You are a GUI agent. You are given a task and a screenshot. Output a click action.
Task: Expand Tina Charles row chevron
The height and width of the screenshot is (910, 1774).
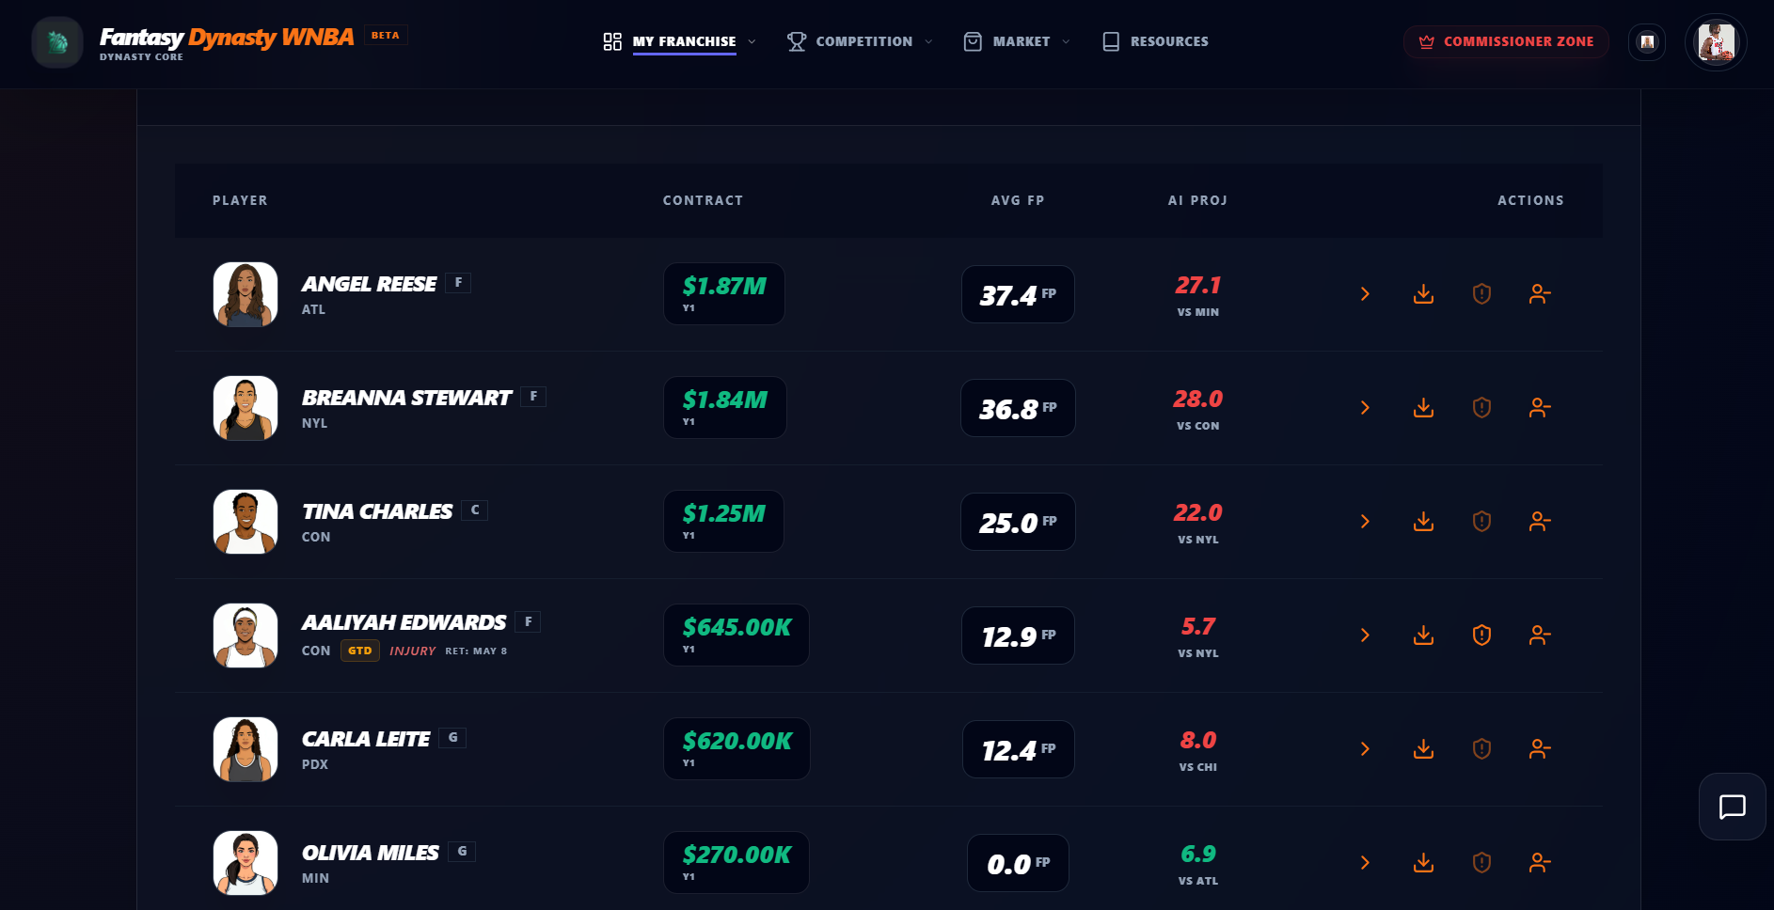coord(1365,522)
